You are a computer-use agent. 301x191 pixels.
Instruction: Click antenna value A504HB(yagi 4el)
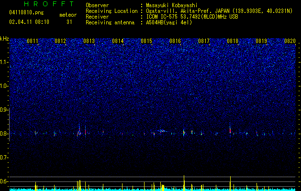tap(169, 22)
